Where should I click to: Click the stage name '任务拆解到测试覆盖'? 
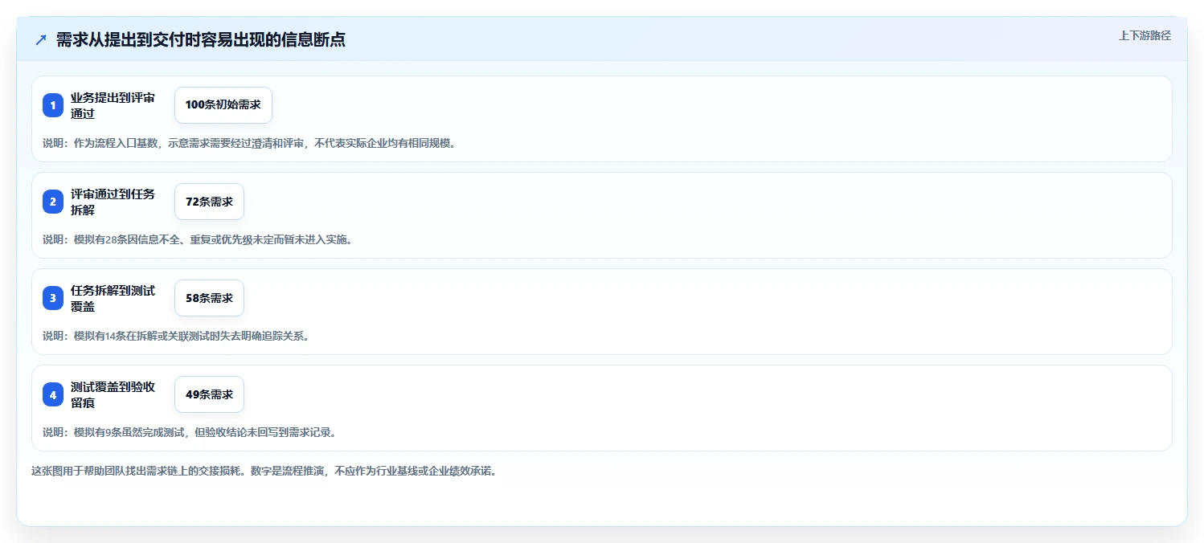click(113, 298)
